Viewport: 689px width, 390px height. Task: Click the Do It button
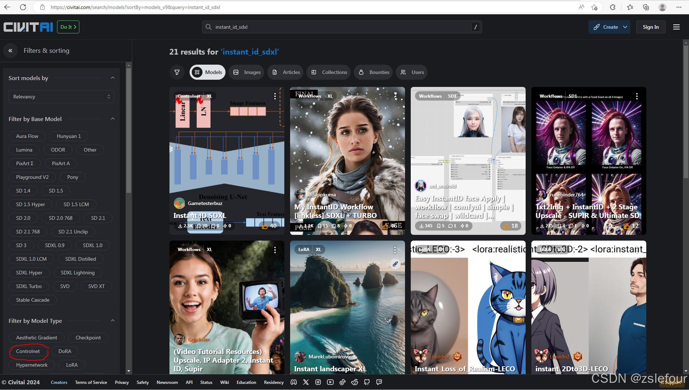click(68, 27)
